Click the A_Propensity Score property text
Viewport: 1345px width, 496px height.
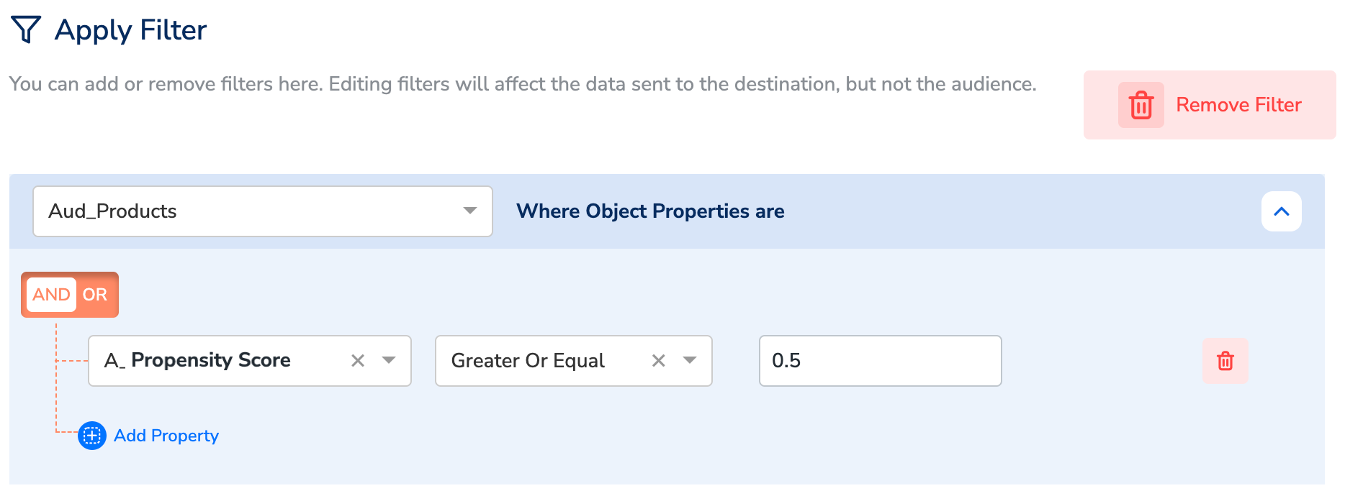(198, 361)
